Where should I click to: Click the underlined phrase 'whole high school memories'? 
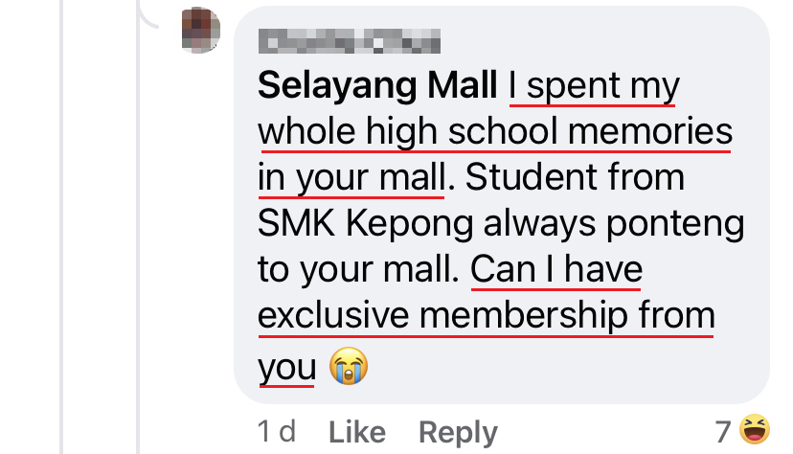coord(495,131)
